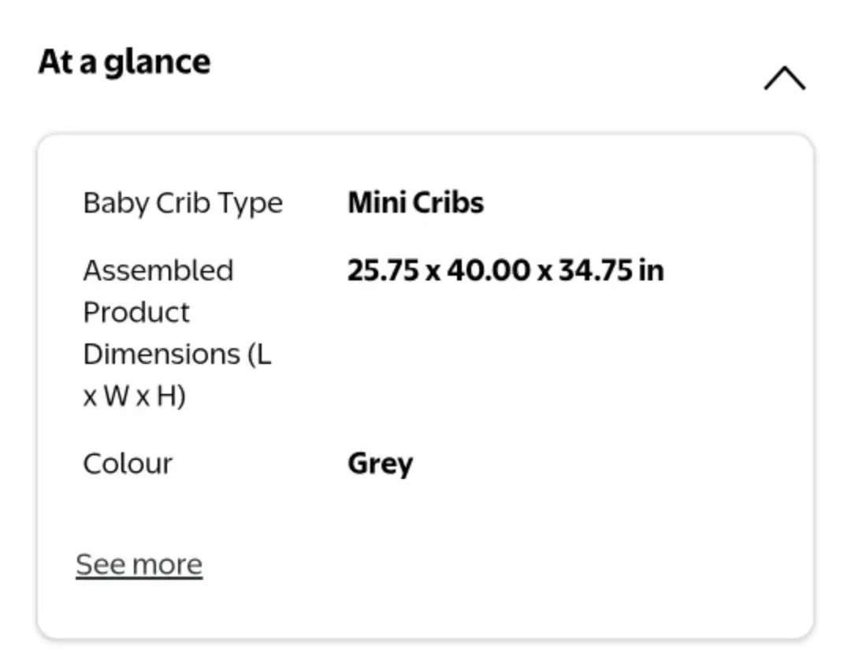
Task: Click the Colour row label
Action: pos(127,463)
